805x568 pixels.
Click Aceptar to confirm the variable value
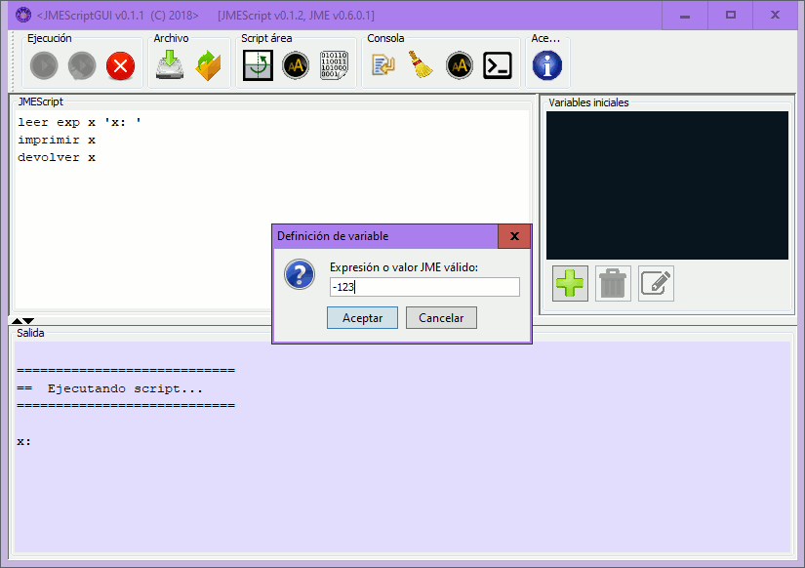click(x=362, y=318)
